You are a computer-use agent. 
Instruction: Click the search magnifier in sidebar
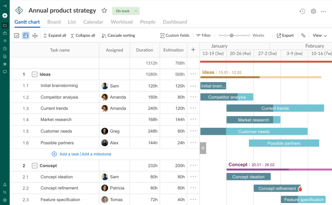(5, 192)
